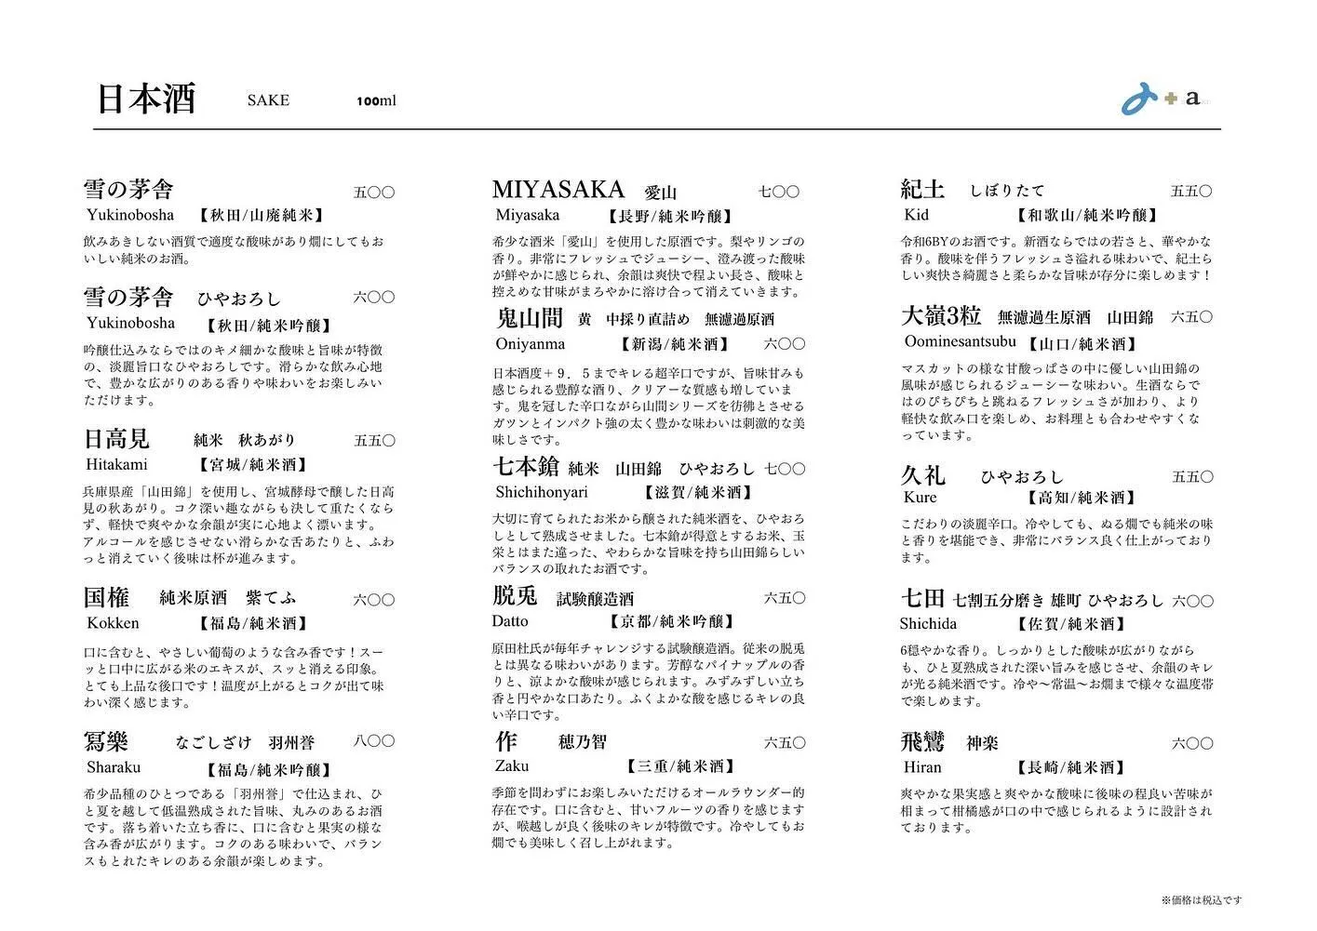Select the sake name Yukinobosha 【秋田/山廃純米】
The width and height of the screenshot is (1317, 931).
(205, 215)
